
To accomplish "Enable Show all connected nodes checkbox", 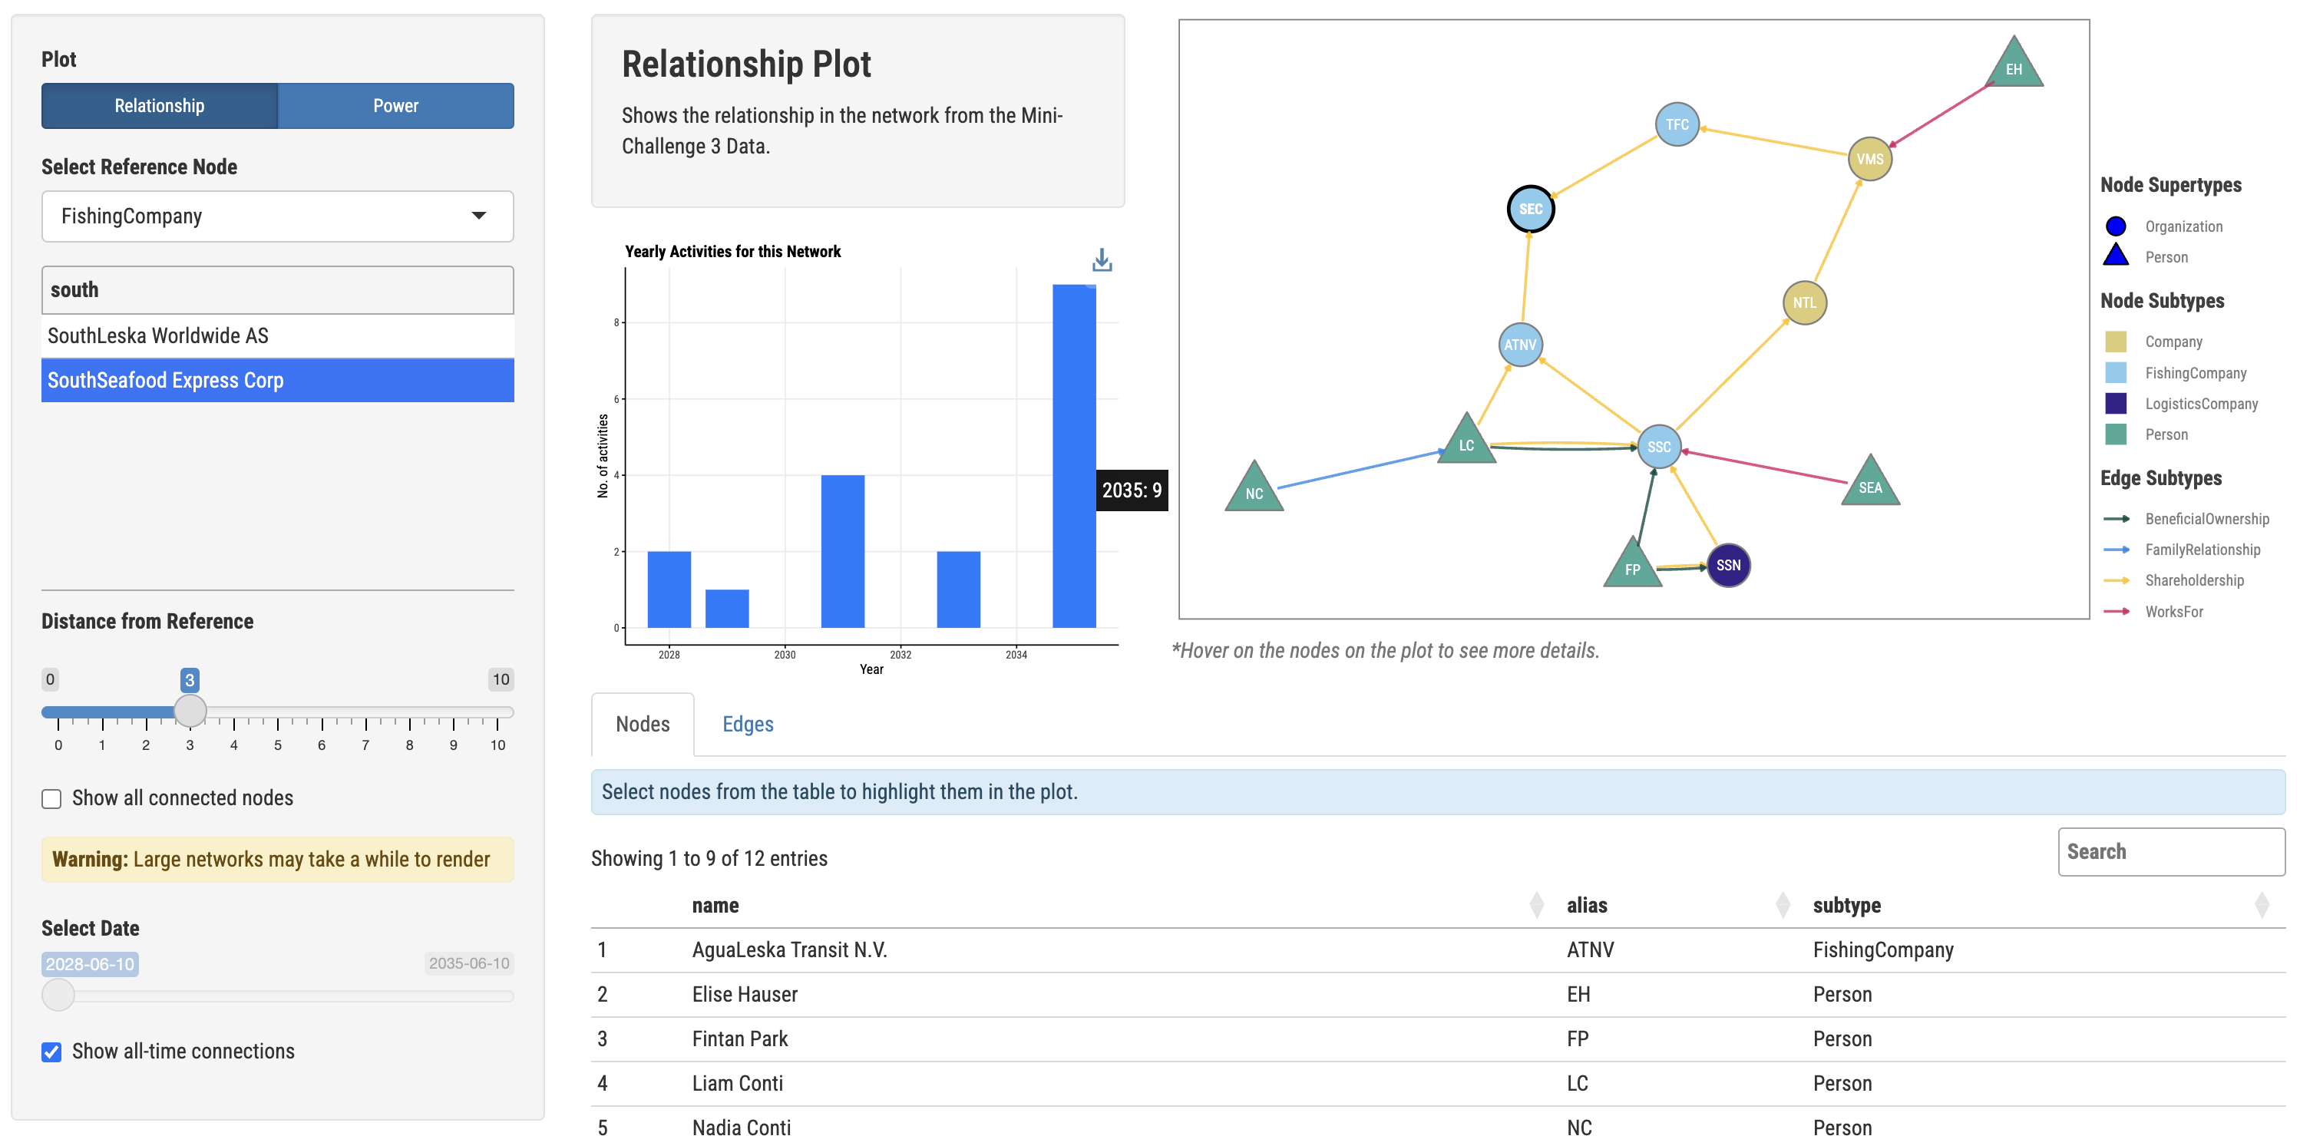I will [51, 799].
